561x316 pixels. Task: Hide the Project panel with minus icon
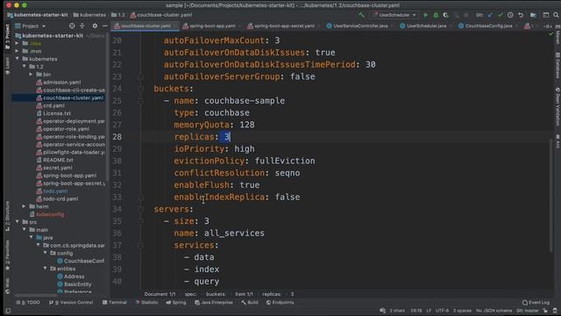point(105,25)
